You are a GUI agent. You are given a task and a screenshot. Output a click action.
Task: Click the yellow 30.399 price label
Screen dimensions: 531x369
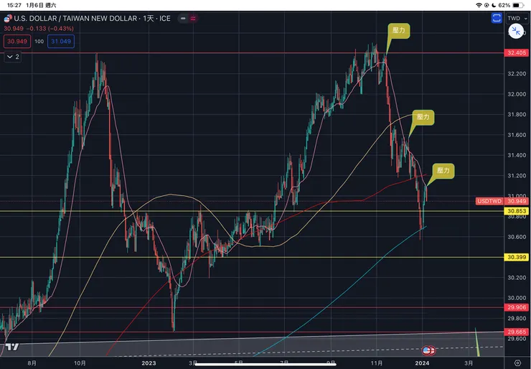[517, 257]
